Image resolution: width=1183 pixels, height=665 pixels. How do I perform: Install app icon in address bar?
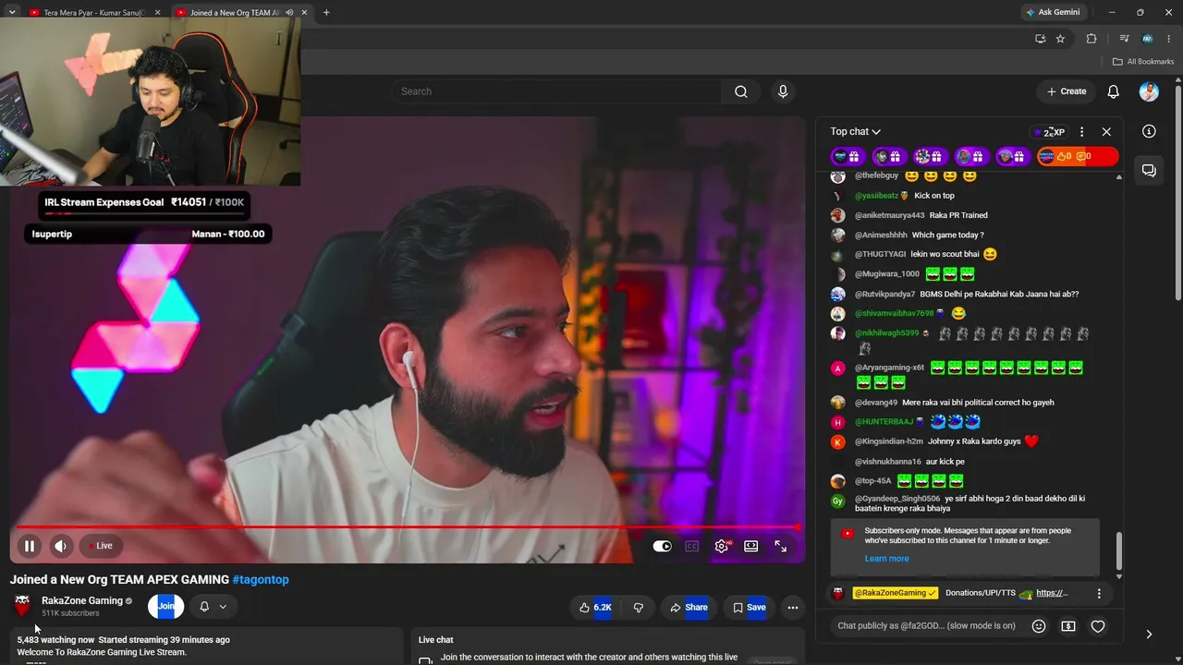coord(1040,39)
